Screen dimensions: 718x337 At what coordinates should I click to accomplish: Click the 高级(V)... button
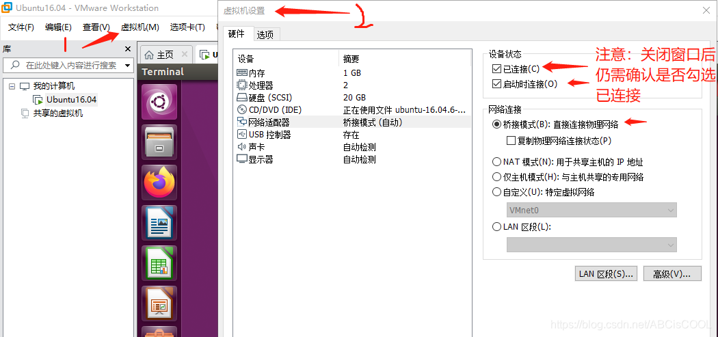(672, 274)
